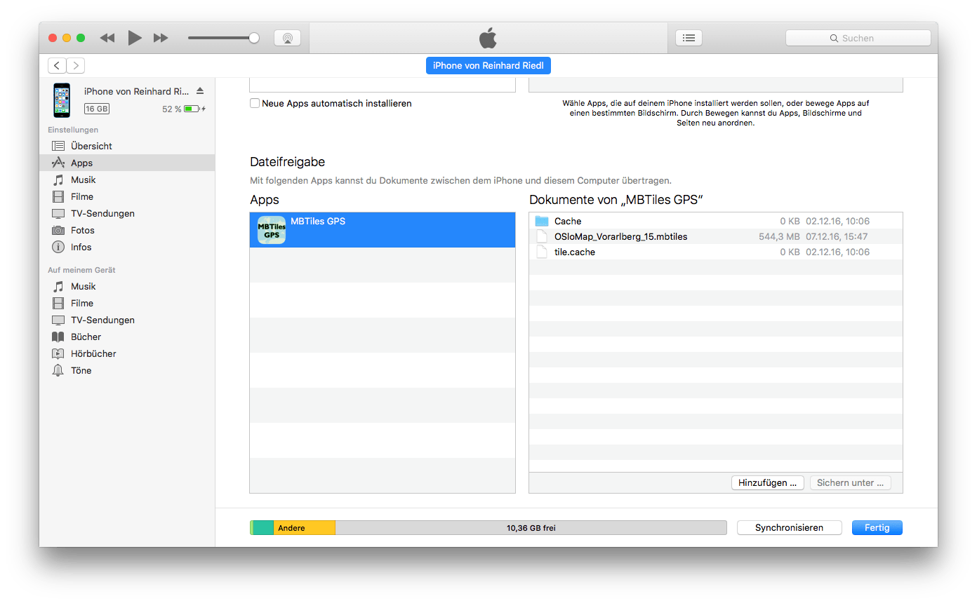Click the MBTiles GPS app icon
Viewport: 977px width, 603px height.
pyautogui.click(x=272, y=230)
